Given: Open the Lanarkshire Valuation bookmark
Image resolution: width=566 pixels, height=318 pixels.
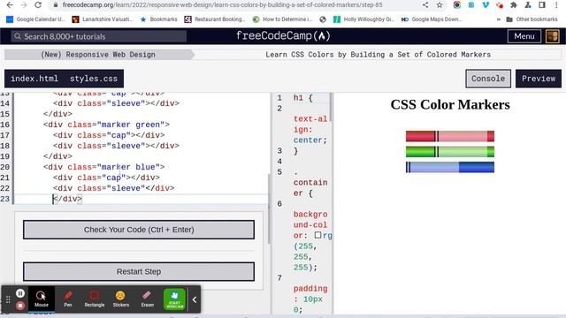Looking at the screenshot, I should tap(103, 19).
